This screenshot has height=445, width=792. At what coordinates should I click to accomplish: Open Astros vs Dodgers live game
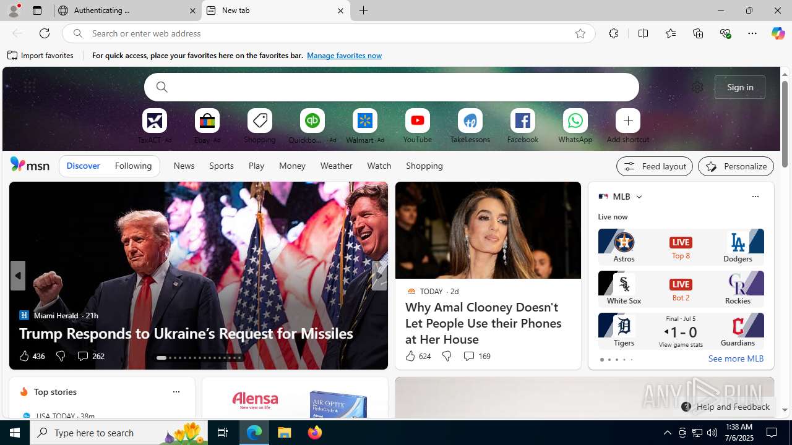point(681,247)
